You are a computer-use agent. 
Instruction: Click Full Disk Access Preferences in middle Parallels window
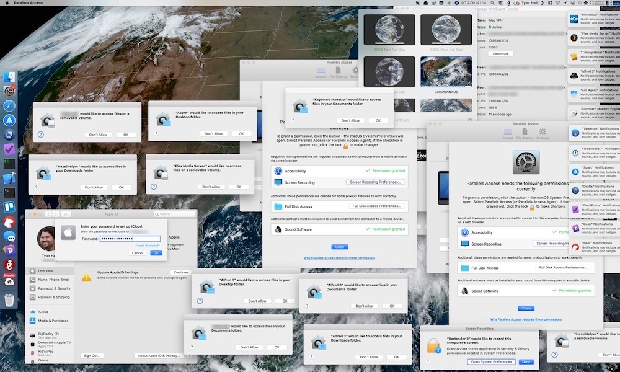pos(377,206)
